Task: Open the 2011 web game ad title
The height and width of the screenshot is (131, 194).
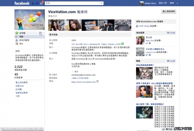Action: click(154, 83)
